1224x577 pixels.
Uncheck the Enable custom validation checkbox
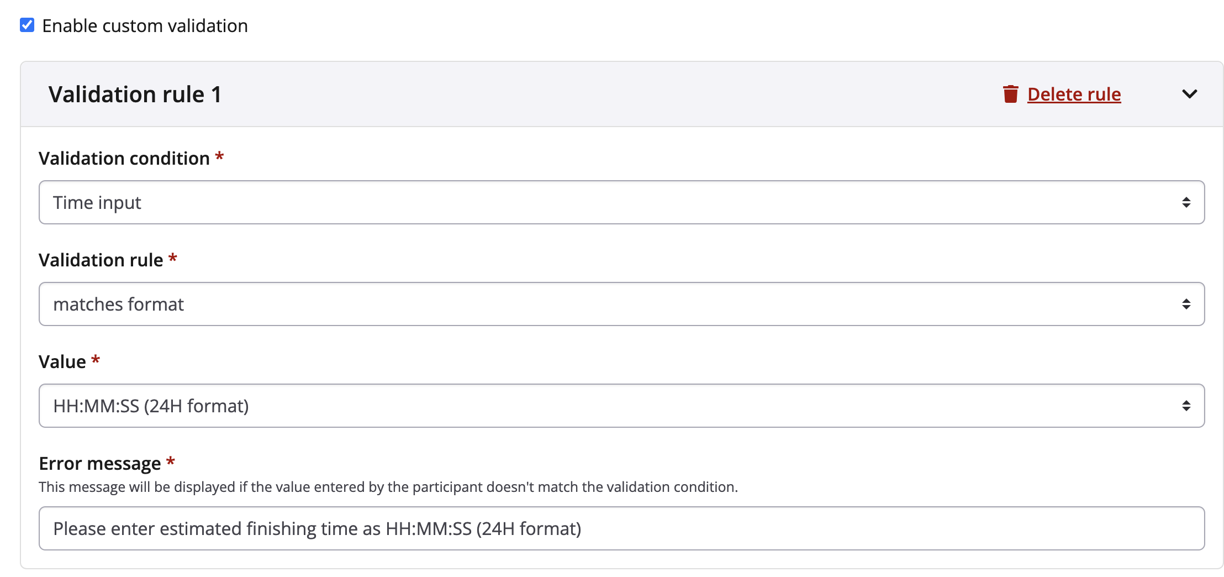[27, 25]
